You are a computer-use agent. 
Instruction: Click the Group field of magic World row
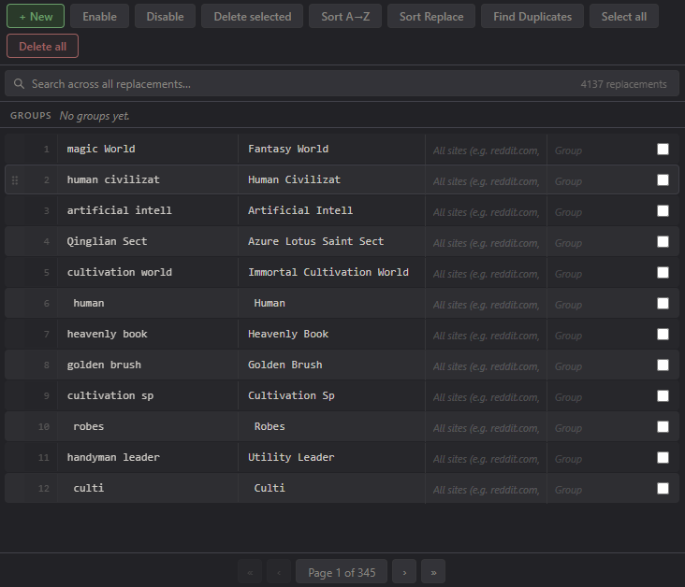click(599, 150)
